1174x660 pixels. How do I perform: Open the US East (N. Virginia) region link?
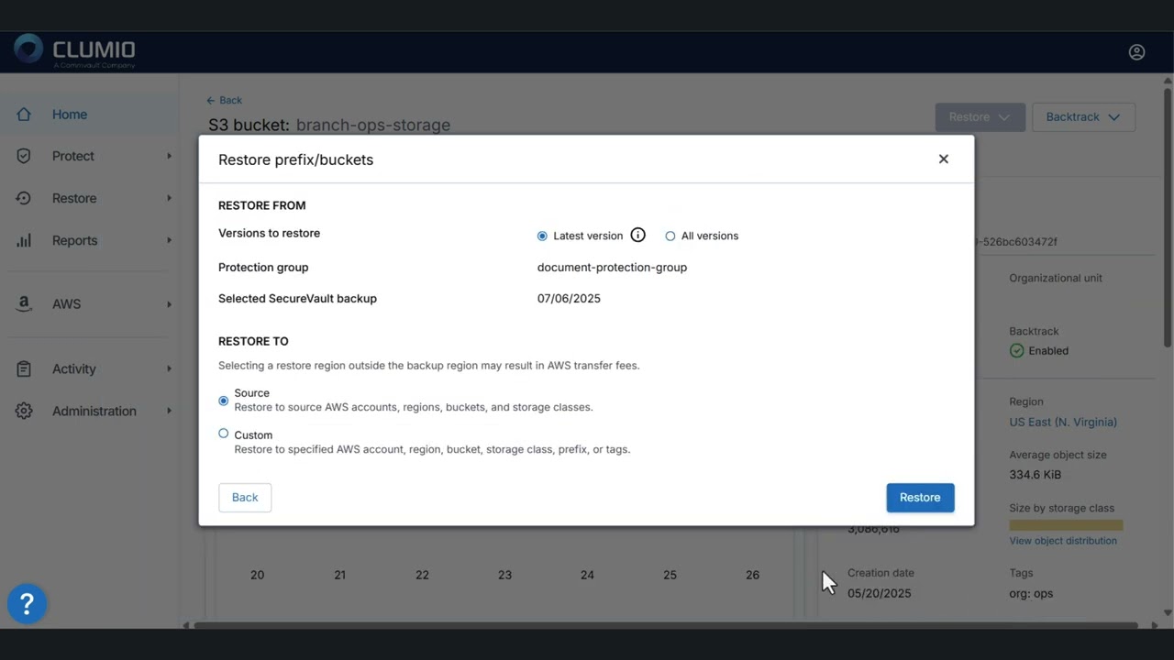click(1063, 423)
